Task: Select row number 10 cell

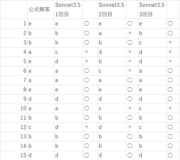Action: pyautogui.click(x=14, y=108)
